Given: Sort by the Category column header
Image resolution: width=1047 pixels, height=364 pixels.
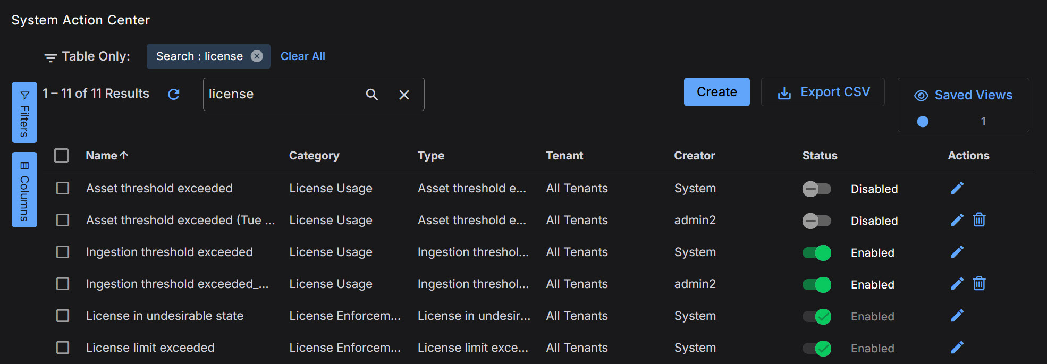Looking at the screenshot, I should point(314,156).
